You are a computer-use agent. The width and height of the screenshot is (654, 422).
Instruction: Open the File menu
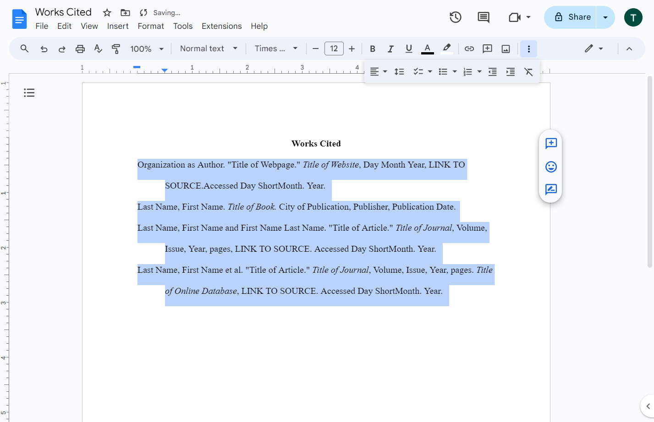click(x=42, y=26)
